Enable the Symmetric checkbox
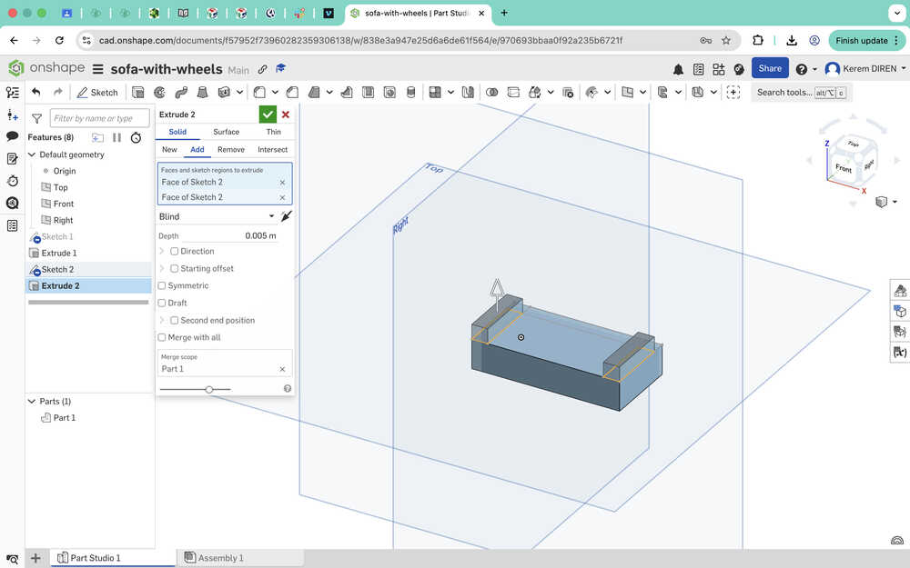The image size is (910, 568). (162, 285)
